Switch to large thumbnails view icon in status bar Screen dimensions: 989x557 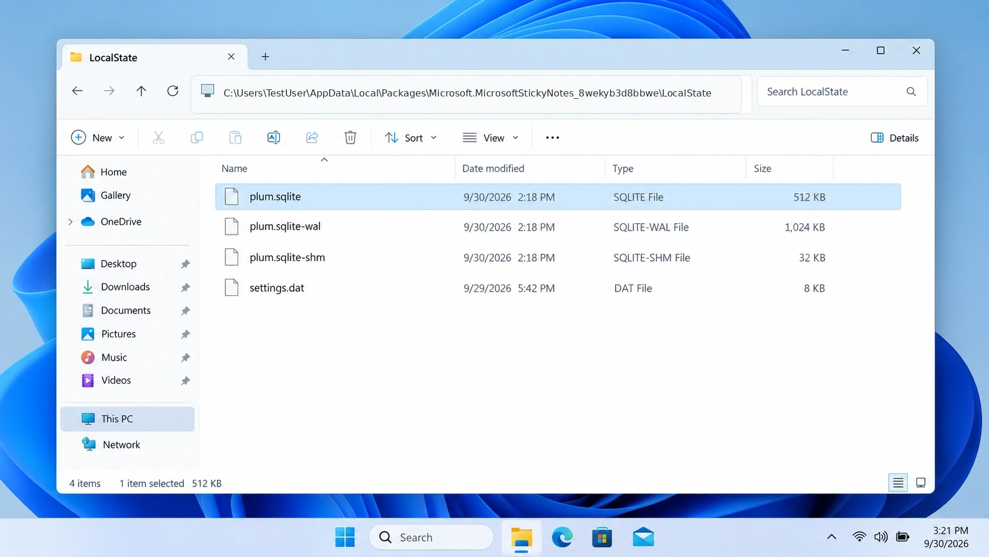(x=920, y=483)
